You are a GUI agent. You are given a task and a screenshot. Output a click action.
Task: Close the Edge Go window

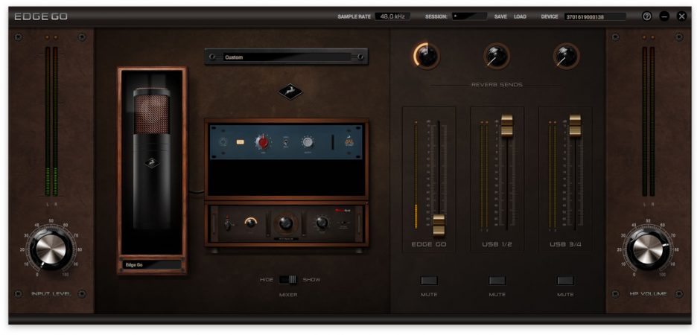pyautogui.click(x=681, y=16)
